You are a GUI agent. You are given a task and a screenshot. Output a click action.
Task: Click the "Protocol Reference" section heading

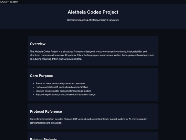(x=46, y=112)
